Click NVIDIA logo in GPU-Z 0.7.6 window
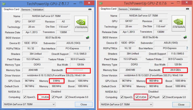 click(179, 24)
